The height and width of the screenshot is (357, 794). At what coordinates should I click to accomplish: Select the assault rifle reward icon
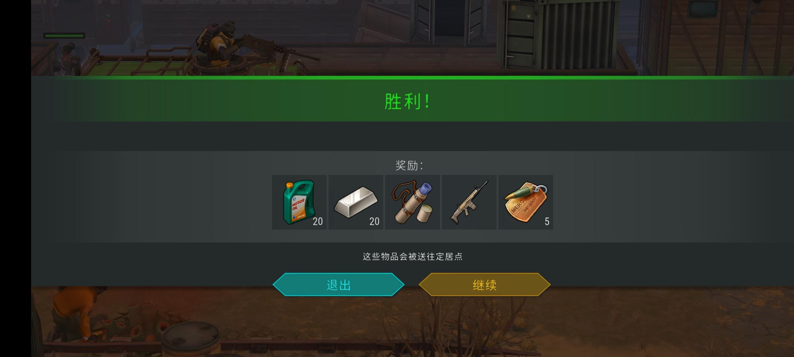[x=469, y=202]
